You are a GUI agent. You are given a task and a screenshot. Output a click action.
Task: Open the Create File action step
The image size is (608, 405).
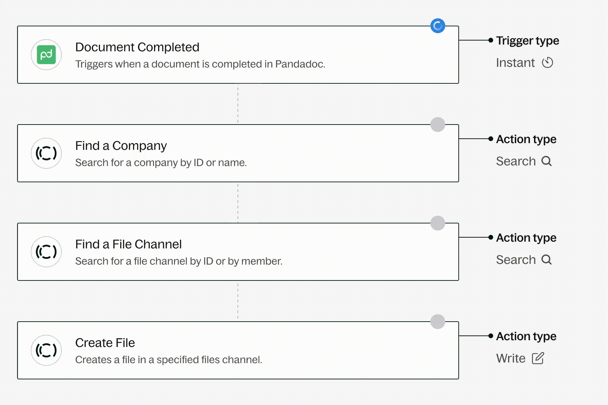click(x=105, y=343)
